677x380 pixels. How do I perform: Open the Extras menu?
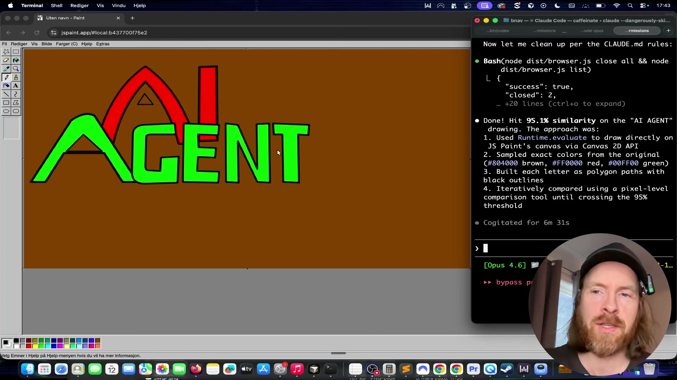tap(103, 44)
